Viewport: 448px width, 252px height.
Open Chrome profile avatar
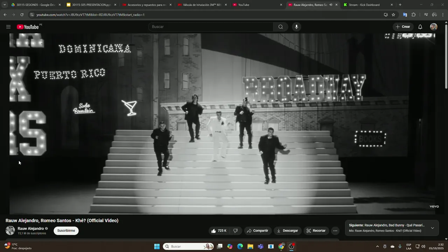(434, 15)
